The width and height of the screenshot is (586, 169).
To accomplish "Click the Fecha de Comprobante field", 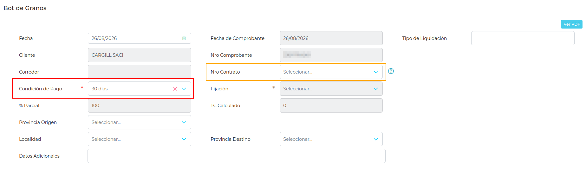I will (331, 38).
